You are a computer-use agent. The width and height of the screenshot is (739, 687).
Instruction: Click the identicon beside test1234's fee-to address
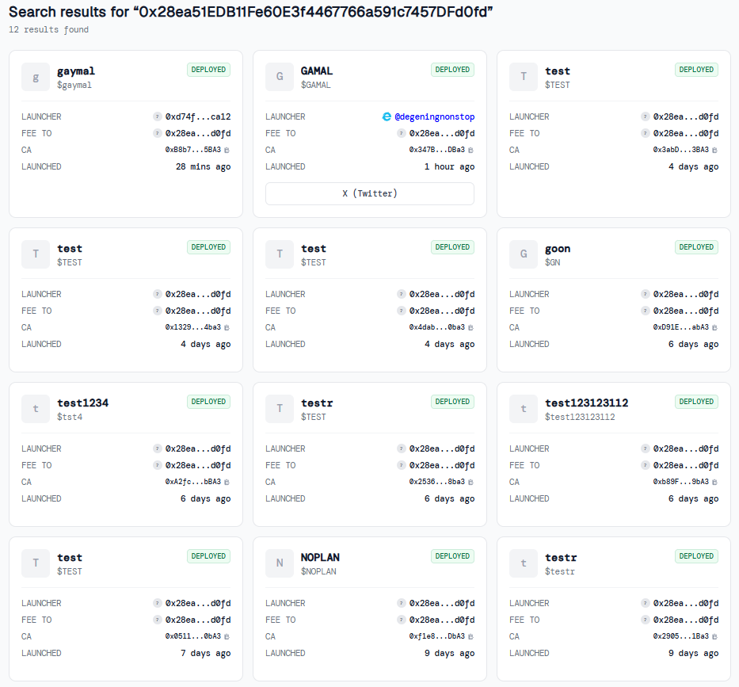[x=158, y=465]
